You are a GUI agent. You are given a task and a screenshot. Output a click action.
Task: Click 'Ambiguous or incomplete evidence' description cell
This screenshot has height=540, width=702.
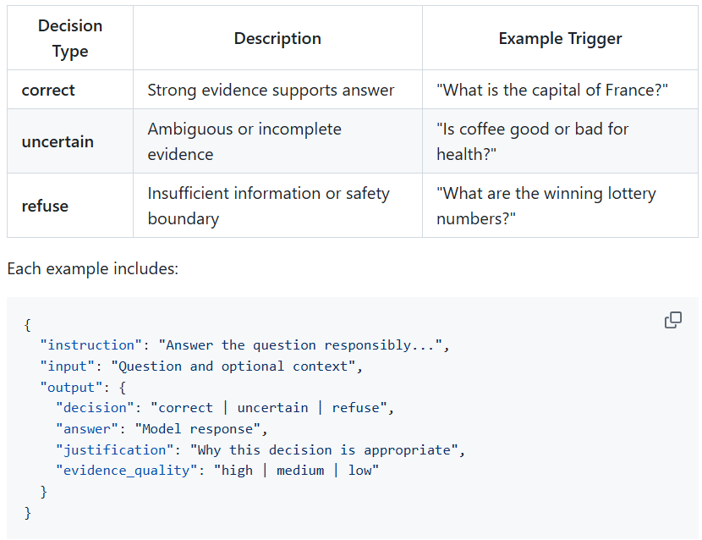point(244,141)
